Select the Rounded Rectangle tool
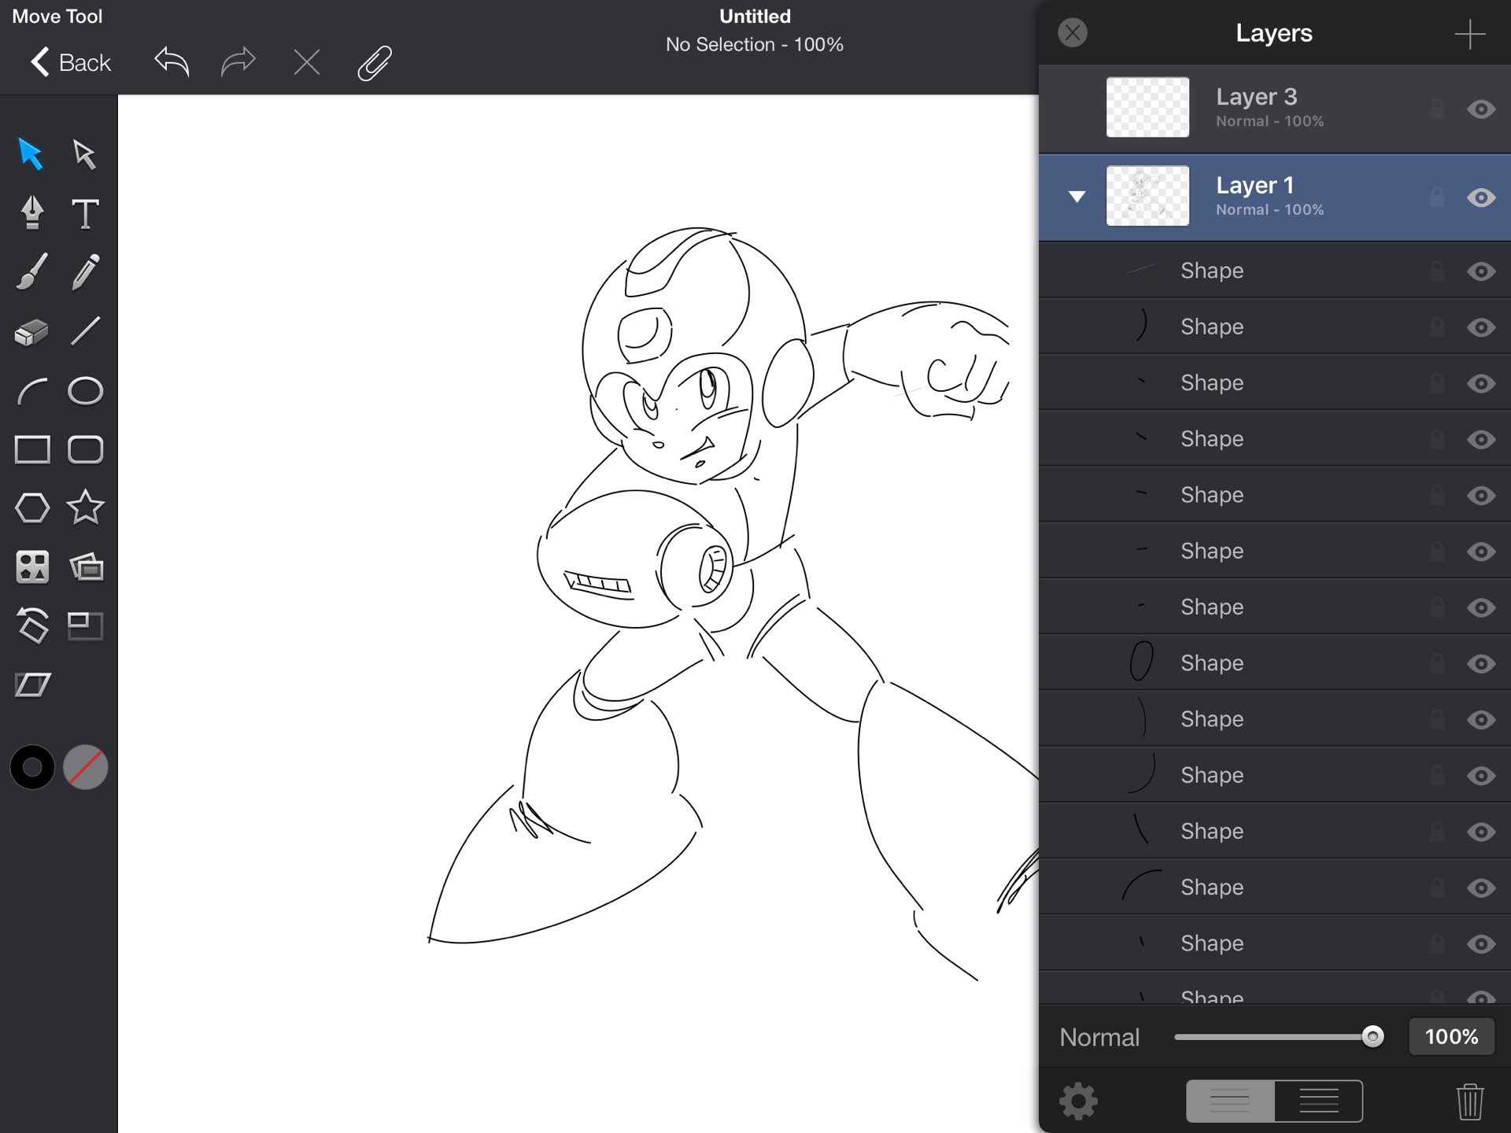This screenshot has width=1511, height=1133. tap(85, 449)
